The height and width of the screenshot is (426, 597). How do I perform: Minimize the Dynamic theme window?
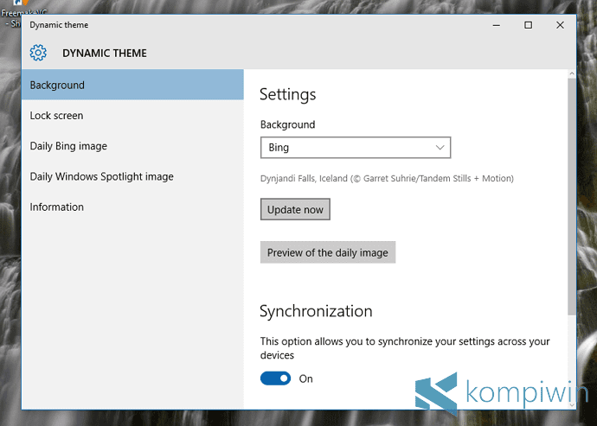[x=496, y=25]
